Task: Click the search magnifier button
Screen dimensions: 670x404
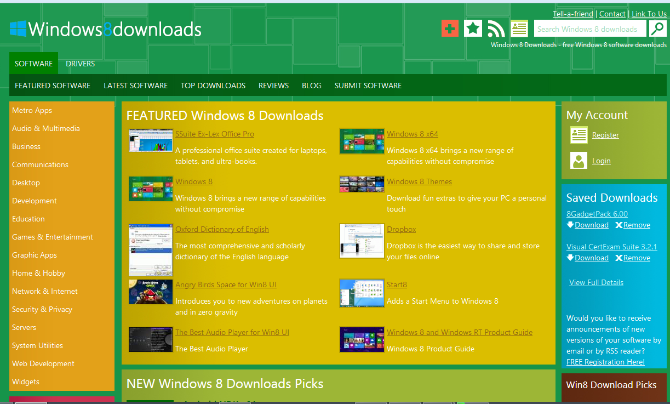Action: click(x=657, y=29)
